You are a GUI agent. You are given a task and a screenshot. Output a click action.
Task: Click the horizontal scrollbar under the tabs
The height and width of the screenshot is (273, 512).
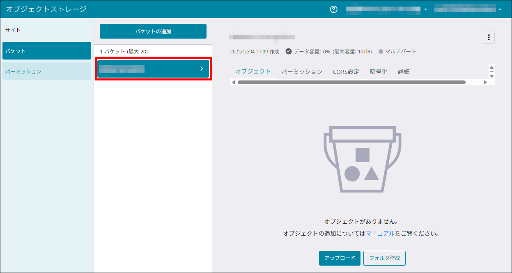pos(351,83)
